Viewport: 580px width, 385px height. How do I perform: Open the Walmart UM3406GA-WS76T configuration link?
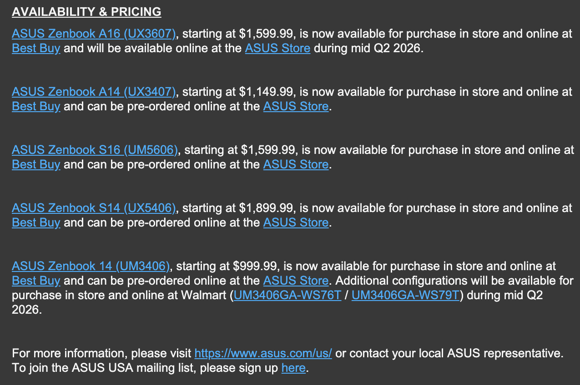[287, 295]
